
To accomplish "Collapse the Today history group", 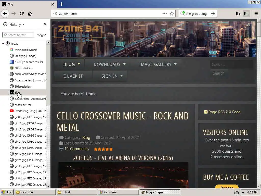I will [3, 43].
